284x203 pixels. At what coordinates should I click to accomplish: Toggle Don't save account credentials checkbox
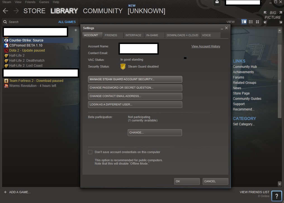90,152
